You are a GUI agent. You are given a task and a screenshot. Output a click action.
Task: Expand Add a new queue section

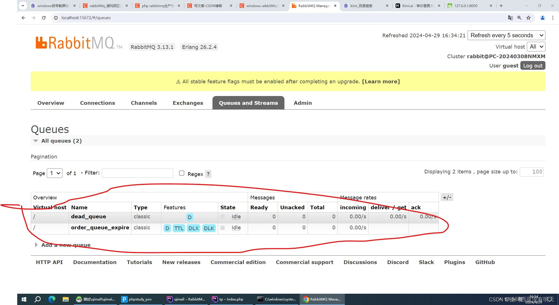(x=66, y=245)
